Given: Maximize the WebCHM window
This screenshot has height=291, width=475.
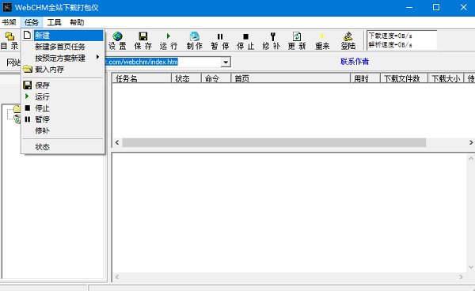Looking at the screenshot, I should [436, 8].
